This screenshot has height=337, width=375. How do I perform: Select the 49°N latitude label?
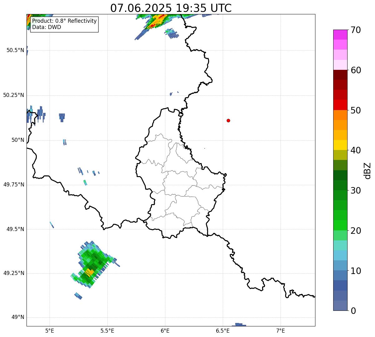pos(18,317)
